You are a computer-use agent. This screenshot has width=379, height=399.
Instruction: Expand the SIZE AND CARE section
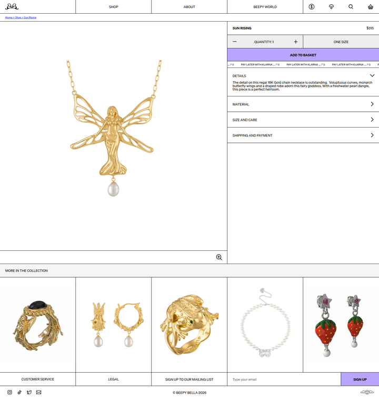click(303, 120)
